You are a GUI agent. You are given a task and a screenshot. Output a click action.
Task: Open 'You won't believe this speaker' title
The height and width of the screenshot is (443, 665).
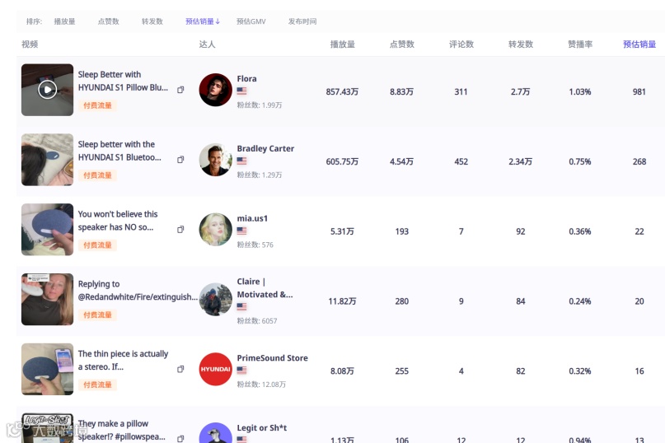[x=118, y=221]
